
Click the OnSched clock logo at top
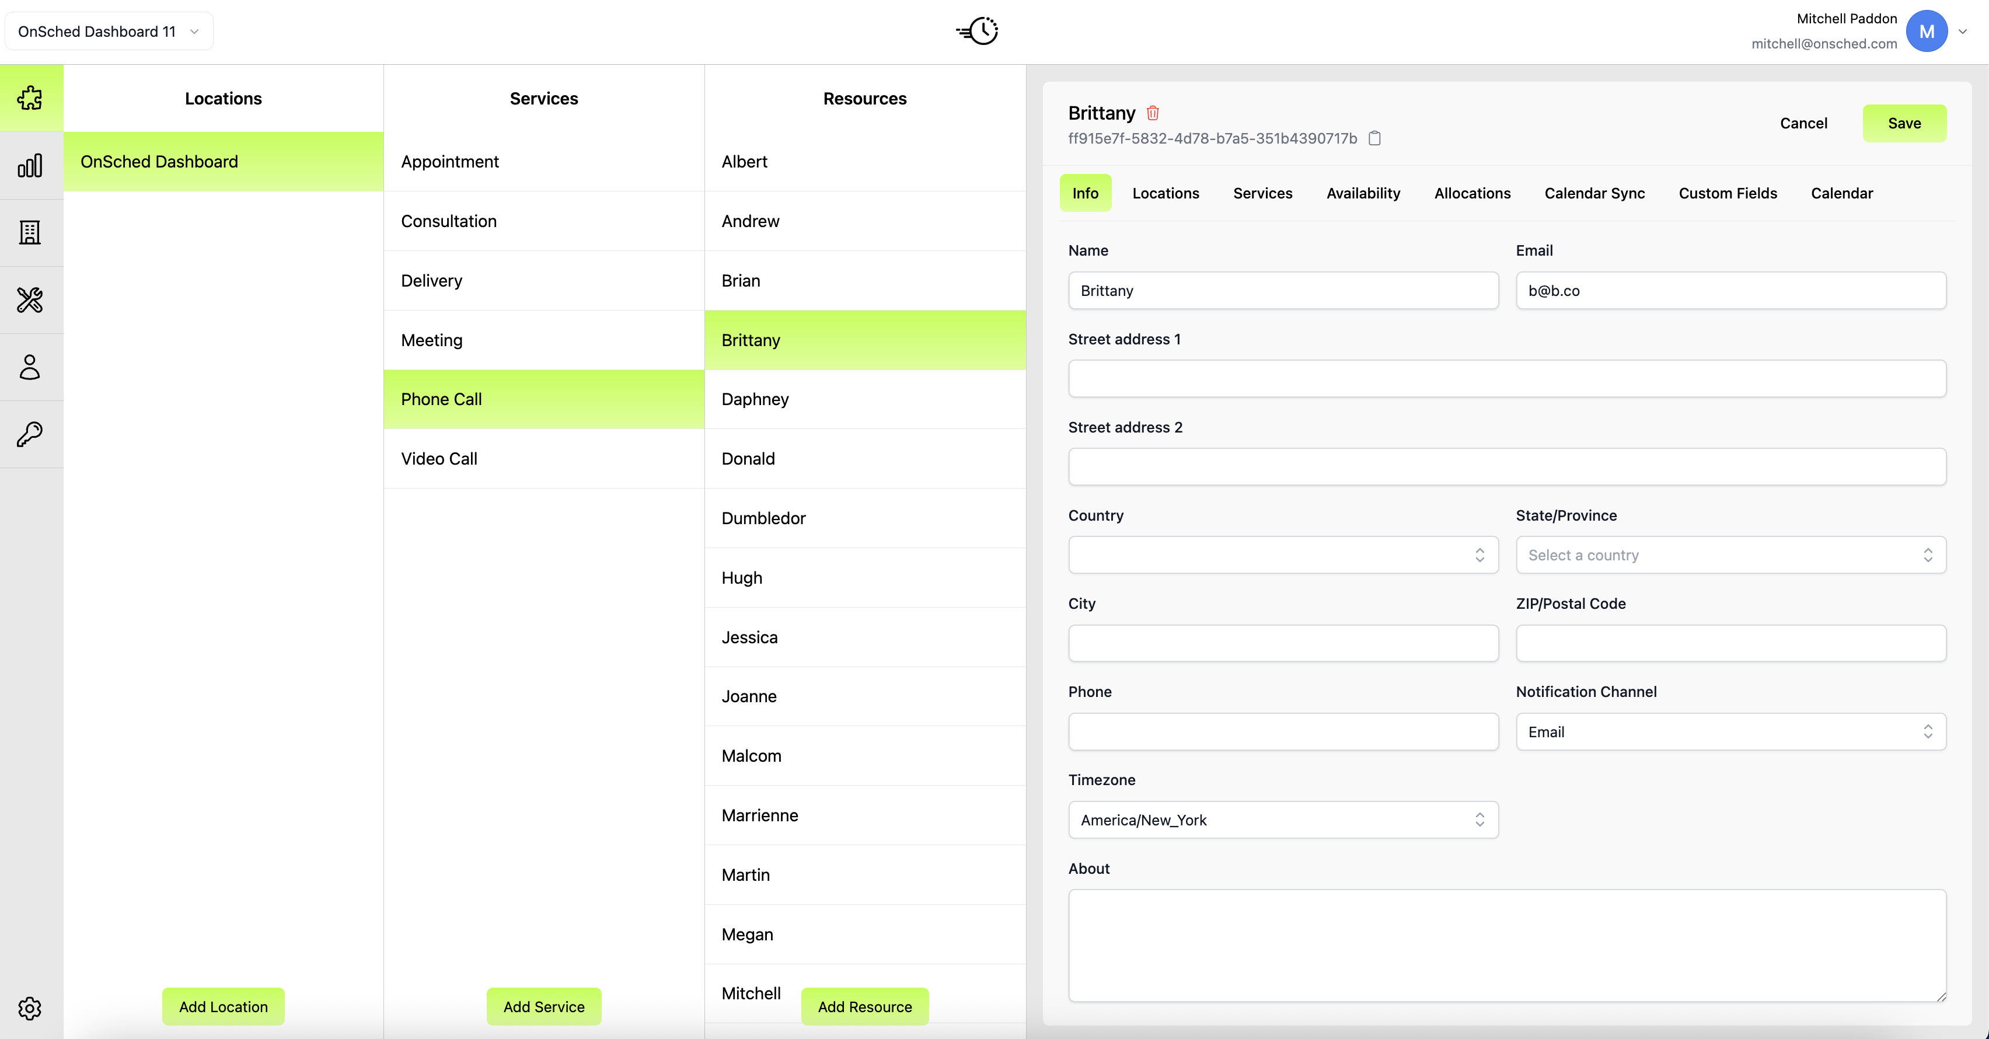(x=978, y=31)
